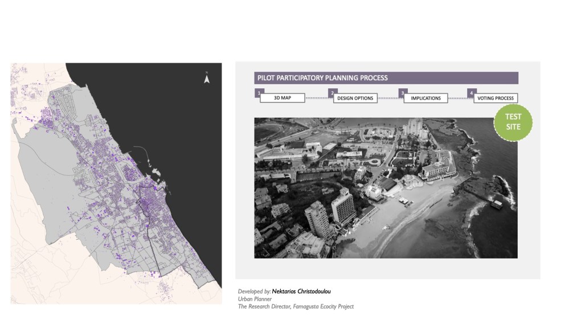Open the VOTING PROCESS step
The height and width of the screenshot is (320, 569).
[496, 98]
